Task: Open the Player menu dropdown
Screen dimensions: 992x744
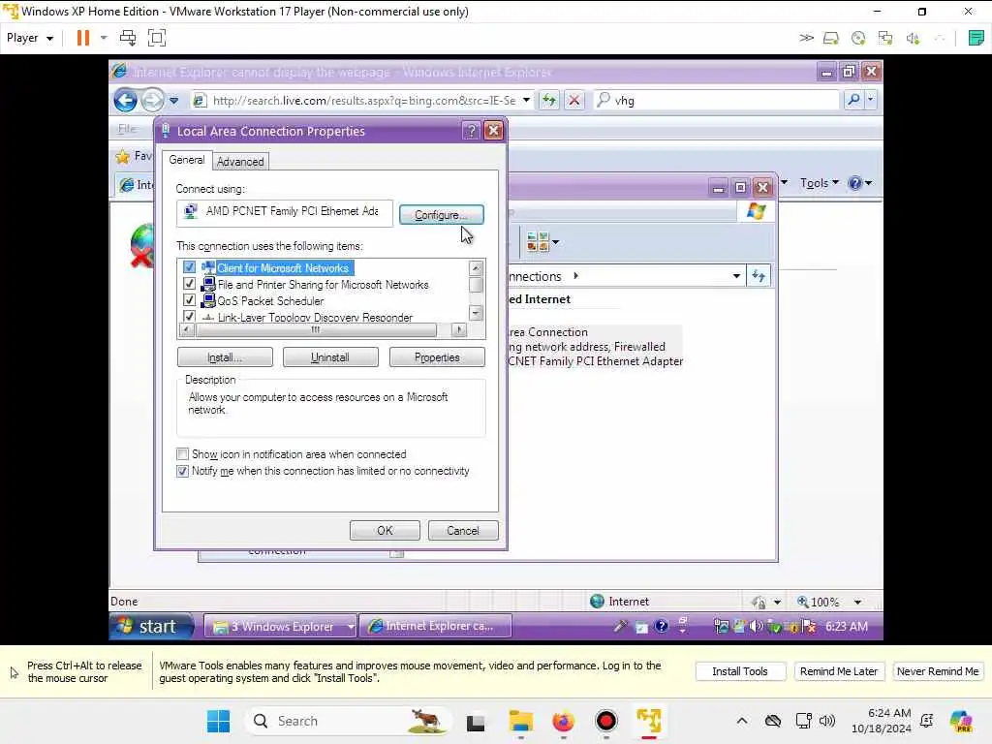Action: point(30,38)
